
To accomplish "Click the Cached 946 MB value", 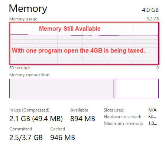I will point(62,137).
